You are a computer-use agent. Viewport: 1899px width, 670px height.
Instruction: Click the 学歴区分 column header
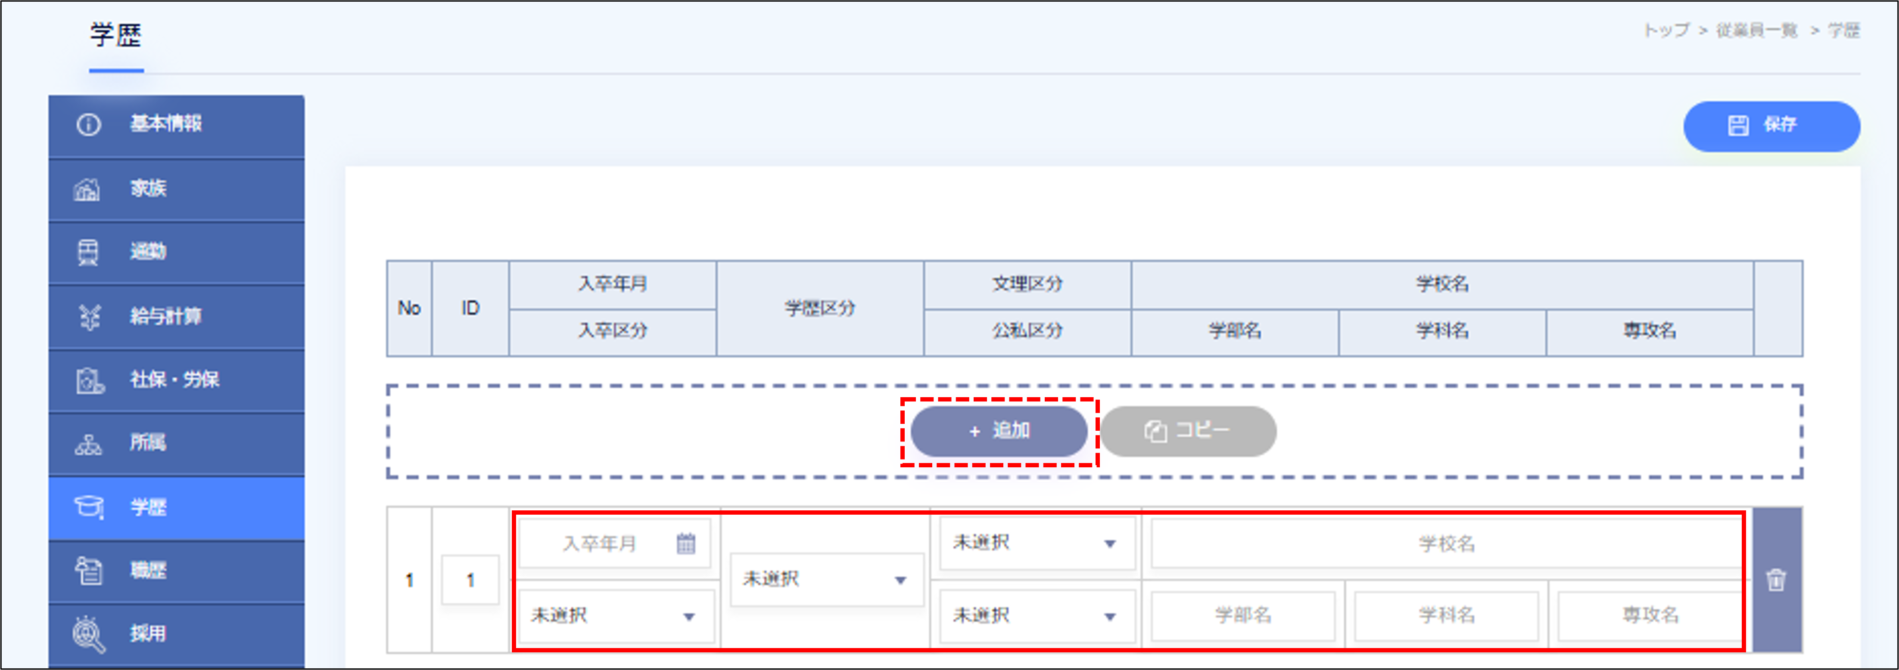820,309
